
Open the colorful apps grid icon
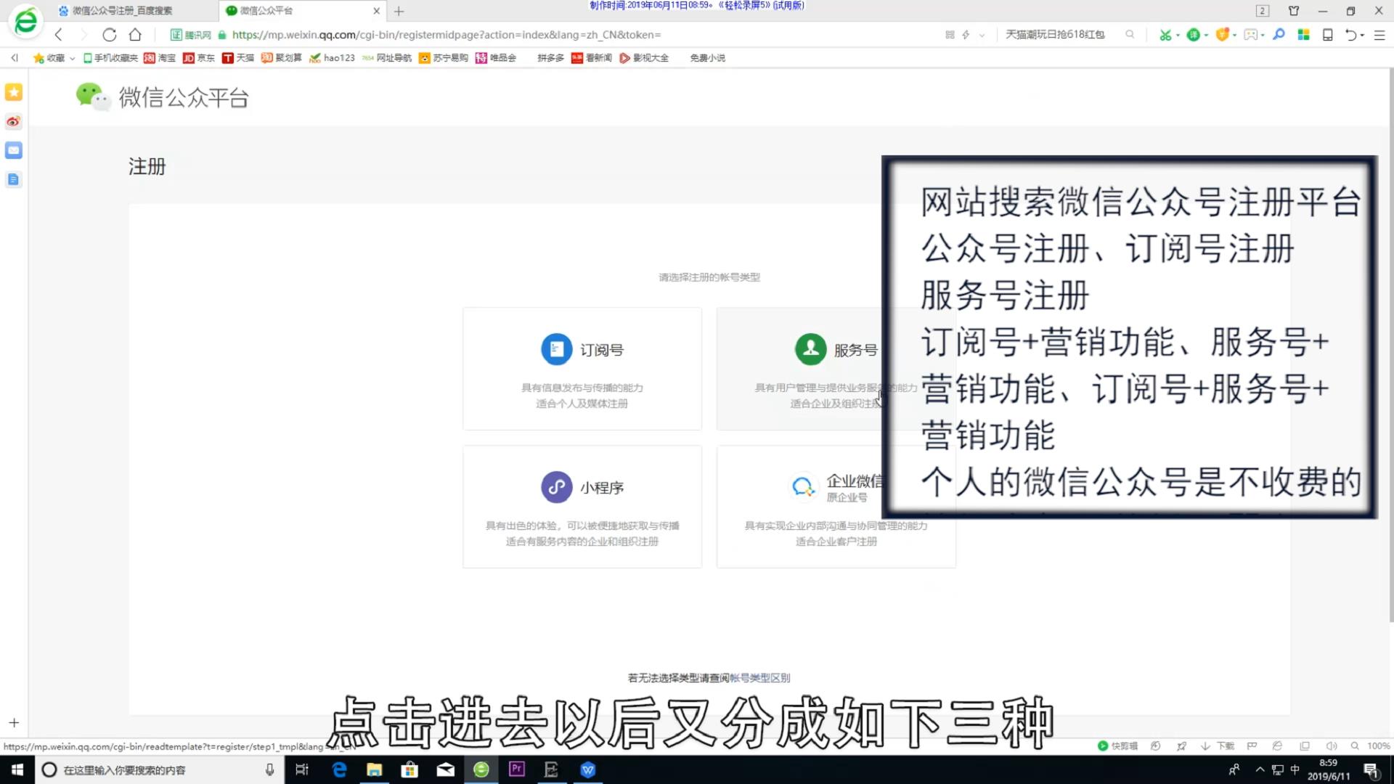pos(1304,34)
